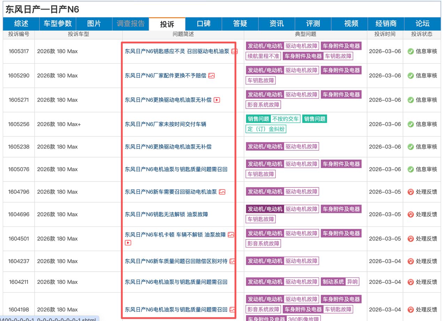Click red feedback status icon for 1604211

click(410, 282)
